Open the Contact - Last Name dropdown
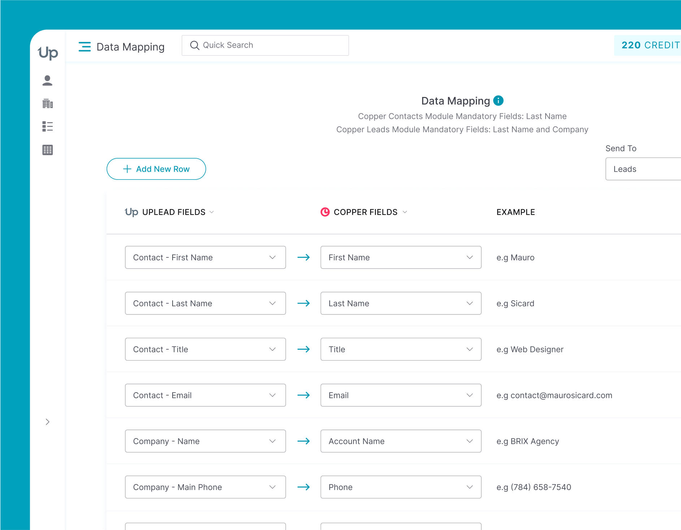 tap(205, 303)
